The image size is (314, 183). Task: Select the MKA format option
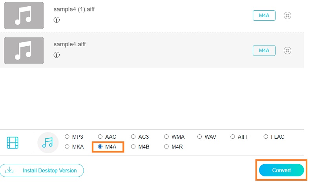click(67, 147)
